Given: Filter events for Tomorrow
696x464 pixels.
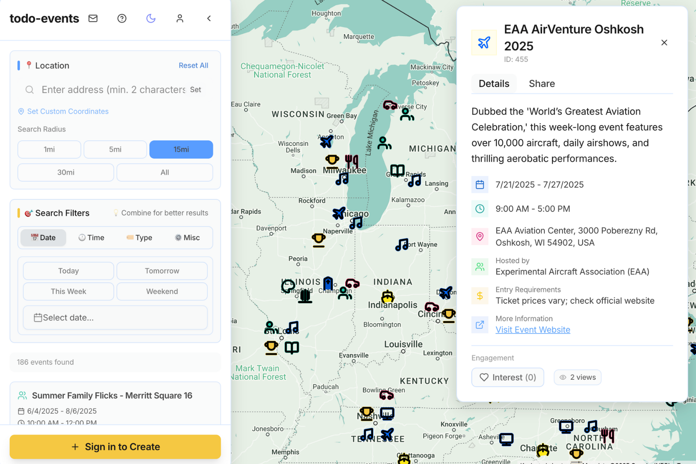Looking at the screenshot, I should coord(162,271).
